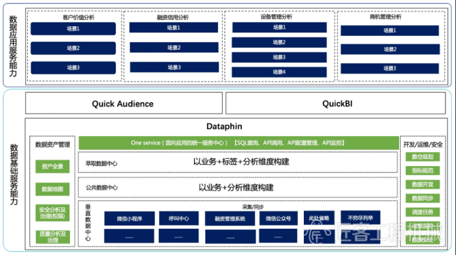Click the 设备管理分析 heading

point(276,17)
